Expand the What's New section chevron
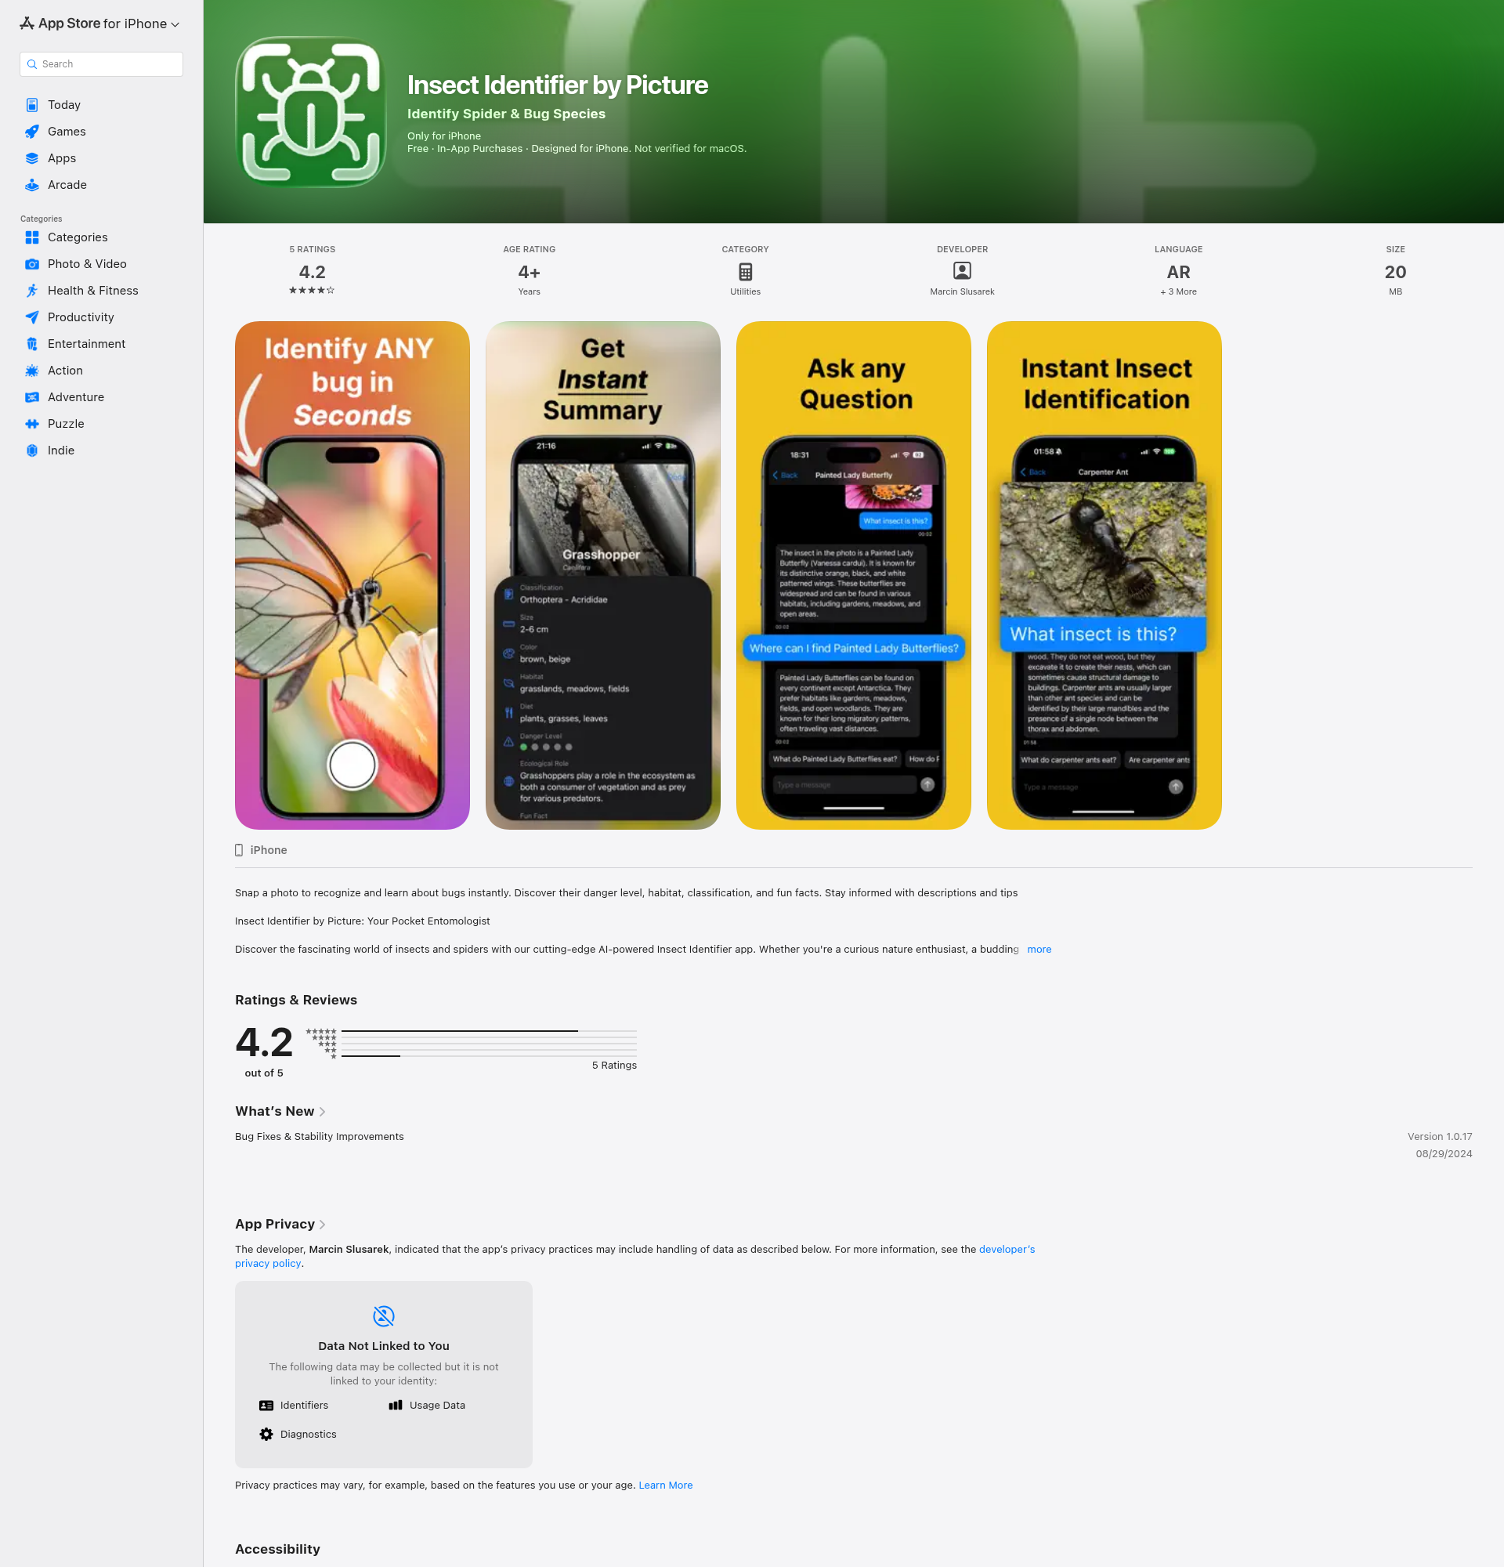The height and width of the screenshot is (1567, 1504). 322,1112
